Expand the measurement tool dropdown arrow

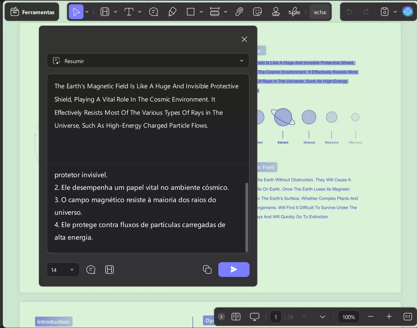click(x=226, y=12)
